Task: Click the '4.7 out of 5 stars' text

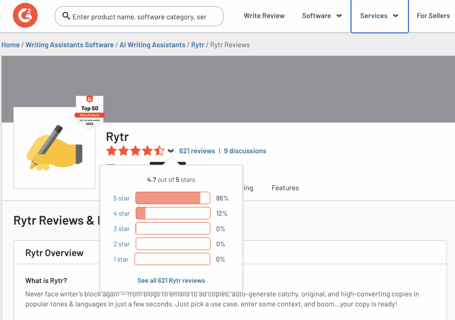Action: pyautogui.click(x=171, y=180)
